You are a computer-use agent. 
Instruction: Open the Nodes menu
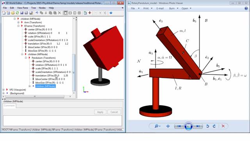tap(42, 8)
